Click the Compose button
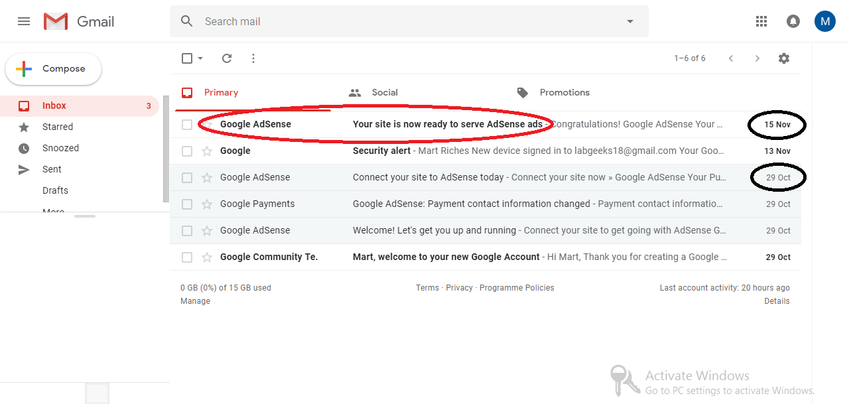The height and width of the screenshot is (404, 849). [x=54, y=69]
